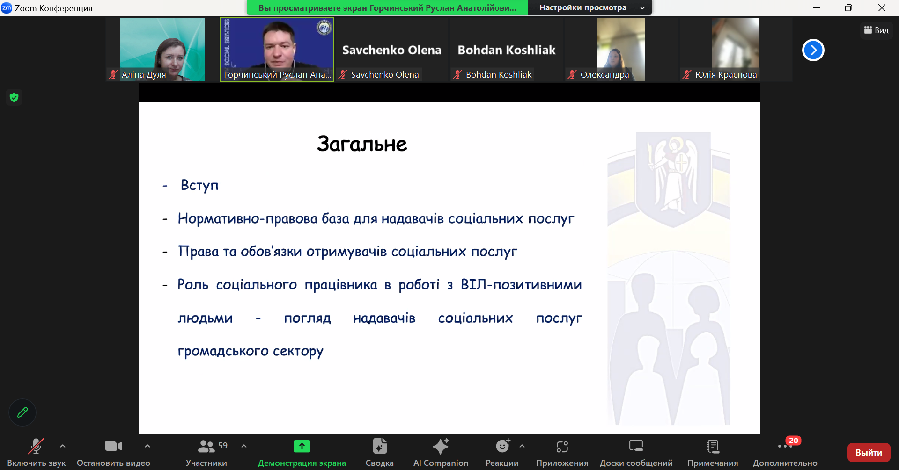
Task: Check the green security shield indicator
Action: [x=14, y=97]
